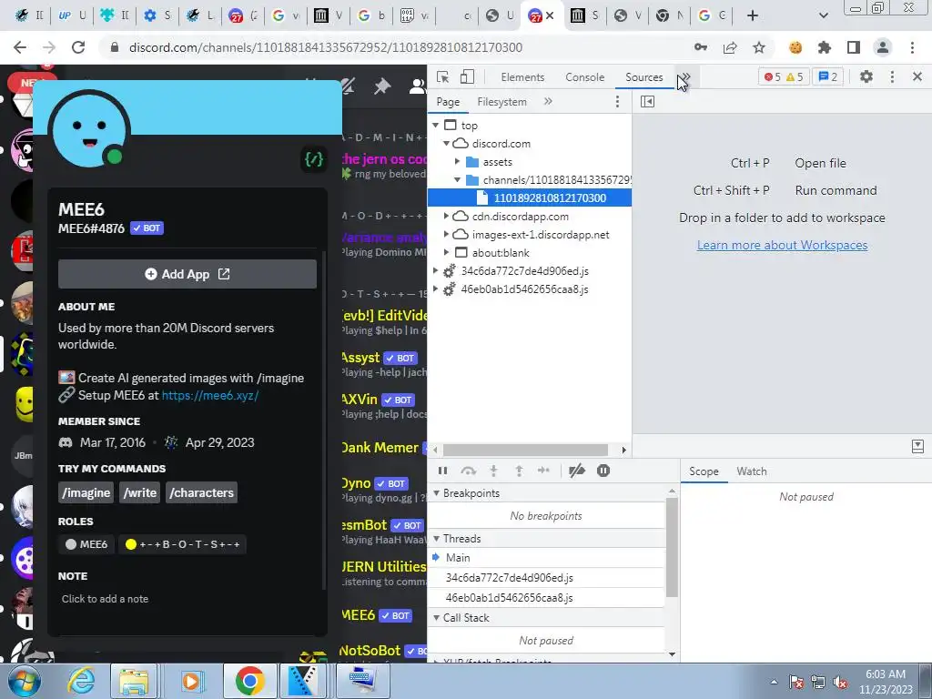Image resolution: width=932 pixels, height=699 pixels.
Task: Expand worker 34c6da772c7de4d906ed.js in tree
Action: click(x=436, y=271)
